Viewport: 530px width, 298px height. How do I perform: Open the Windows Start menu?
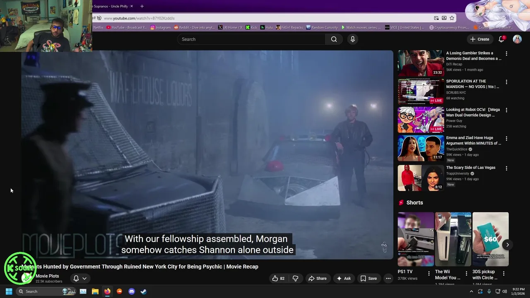click(9, 291)
